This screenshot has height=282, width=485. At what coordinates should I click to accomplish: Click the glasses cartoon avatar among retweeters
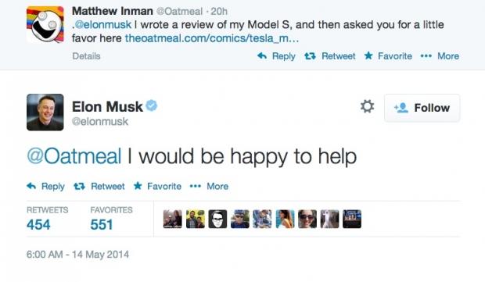pyautogui.click(x=217, y=219)
